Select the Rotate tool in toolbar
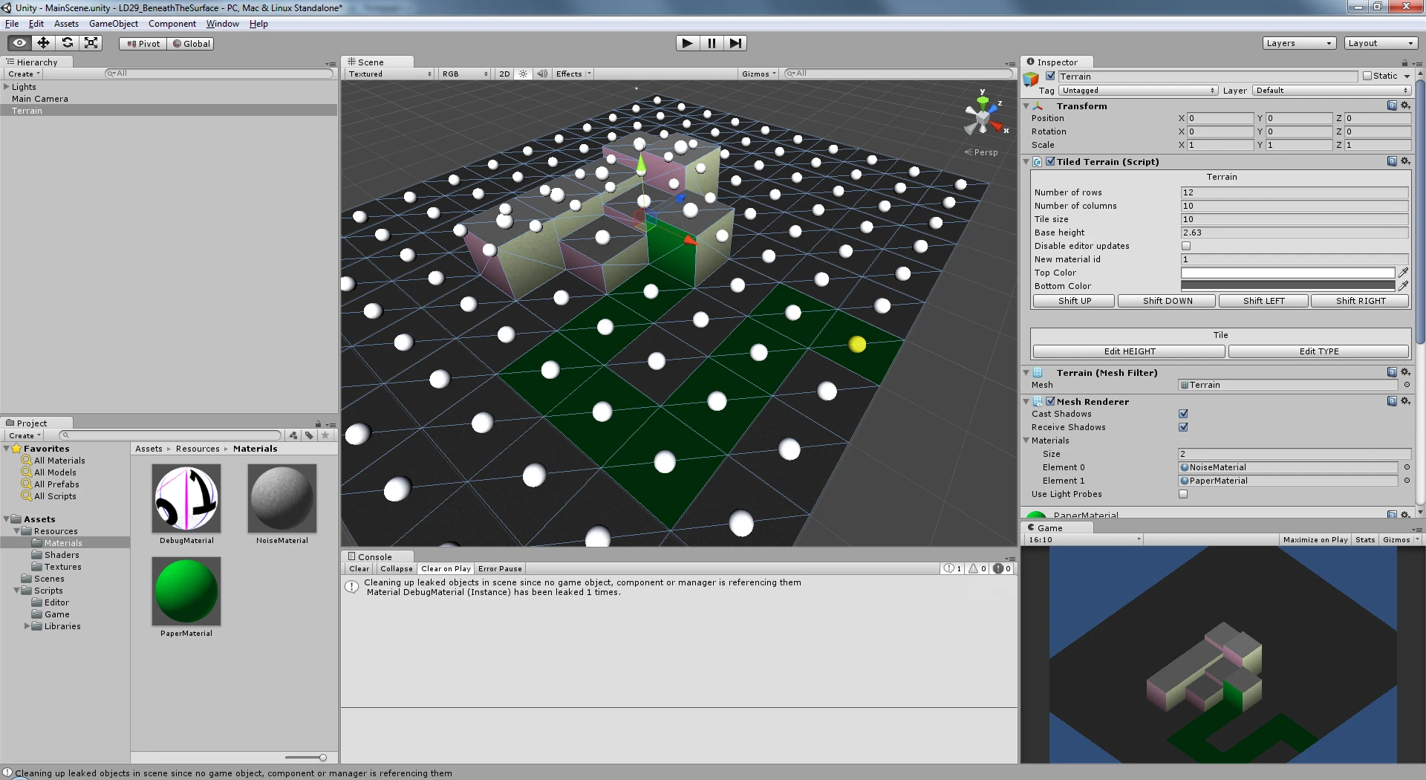 67,43
